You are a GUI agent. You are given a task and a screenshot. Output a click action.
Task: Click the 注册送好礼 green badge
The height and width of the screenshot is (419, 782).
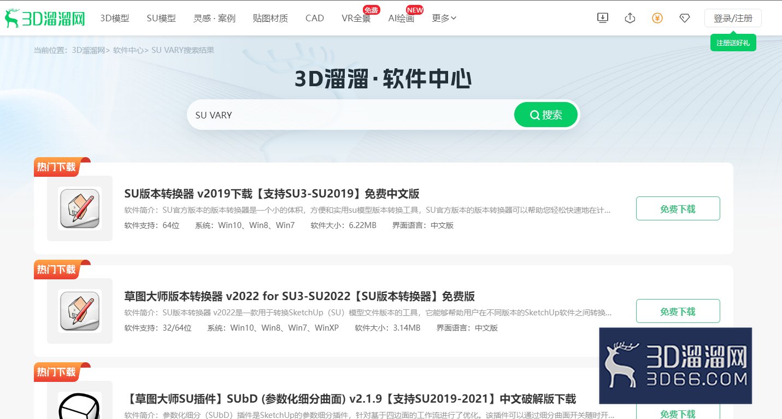733,43
